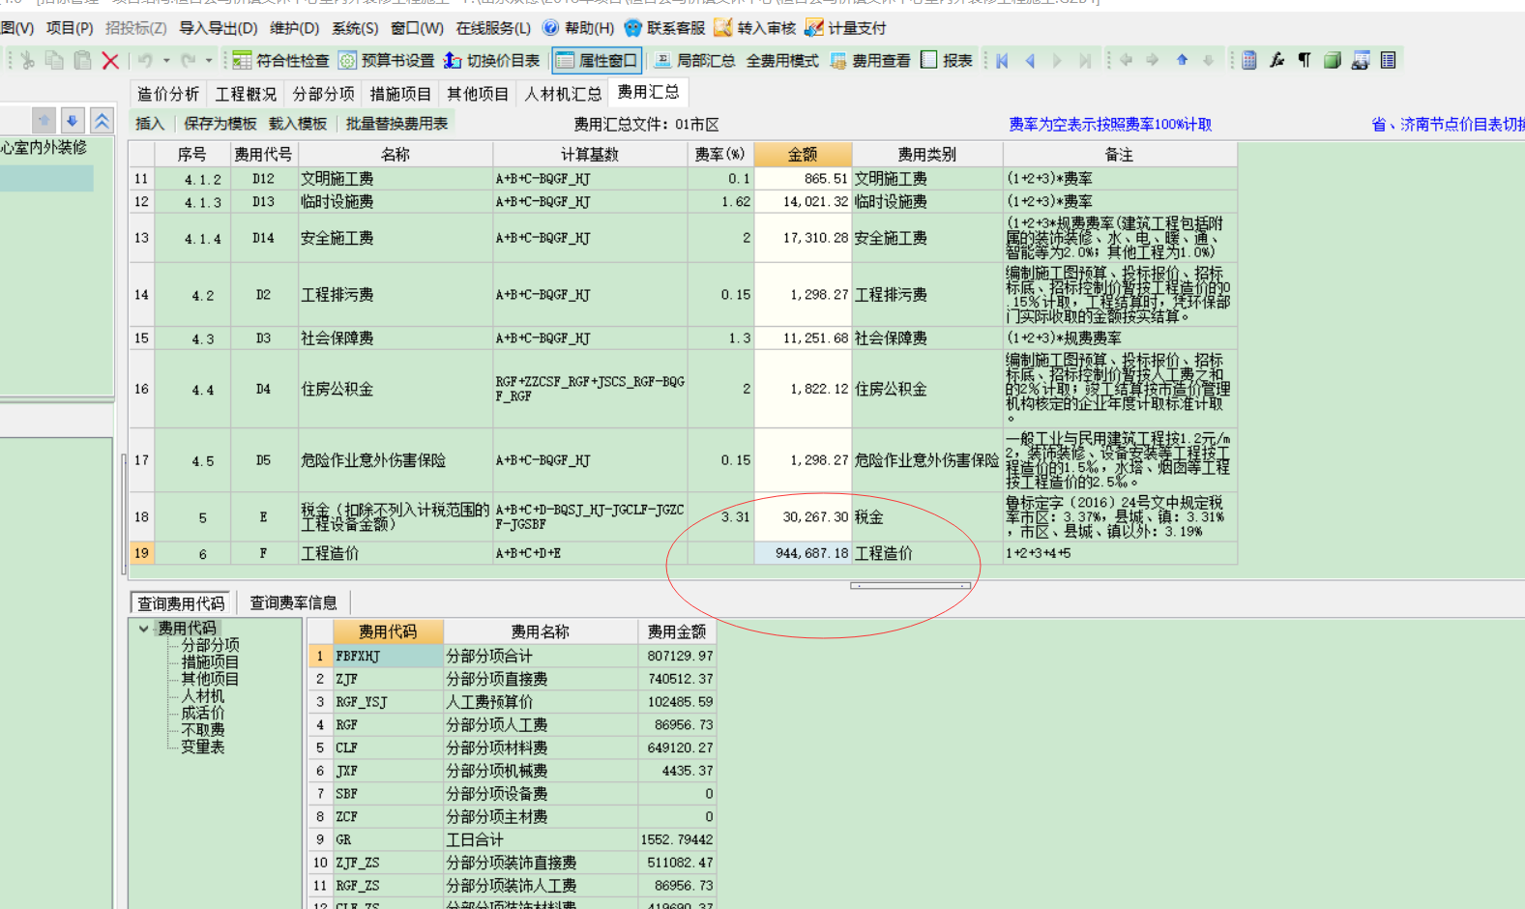Switch to 措施项目 tab

[x=400, y=94]
